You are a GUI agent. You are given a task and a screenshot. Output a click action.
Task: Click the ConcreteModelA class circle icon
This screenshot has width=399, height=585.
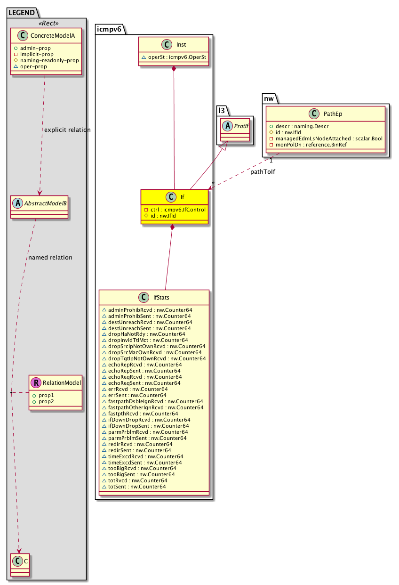click(x=22, y=35)
